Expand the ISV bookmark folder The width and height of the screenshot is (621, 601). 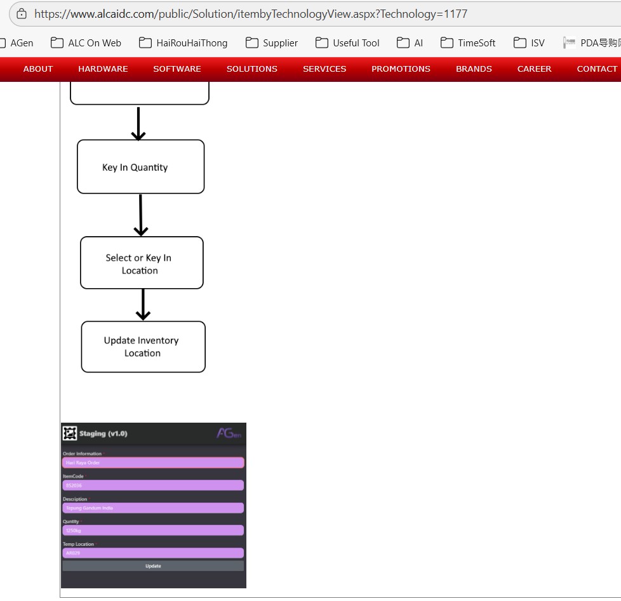[530, 43]
